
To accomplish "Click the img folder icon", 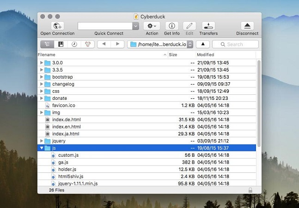I will click(x=47, y=113).
